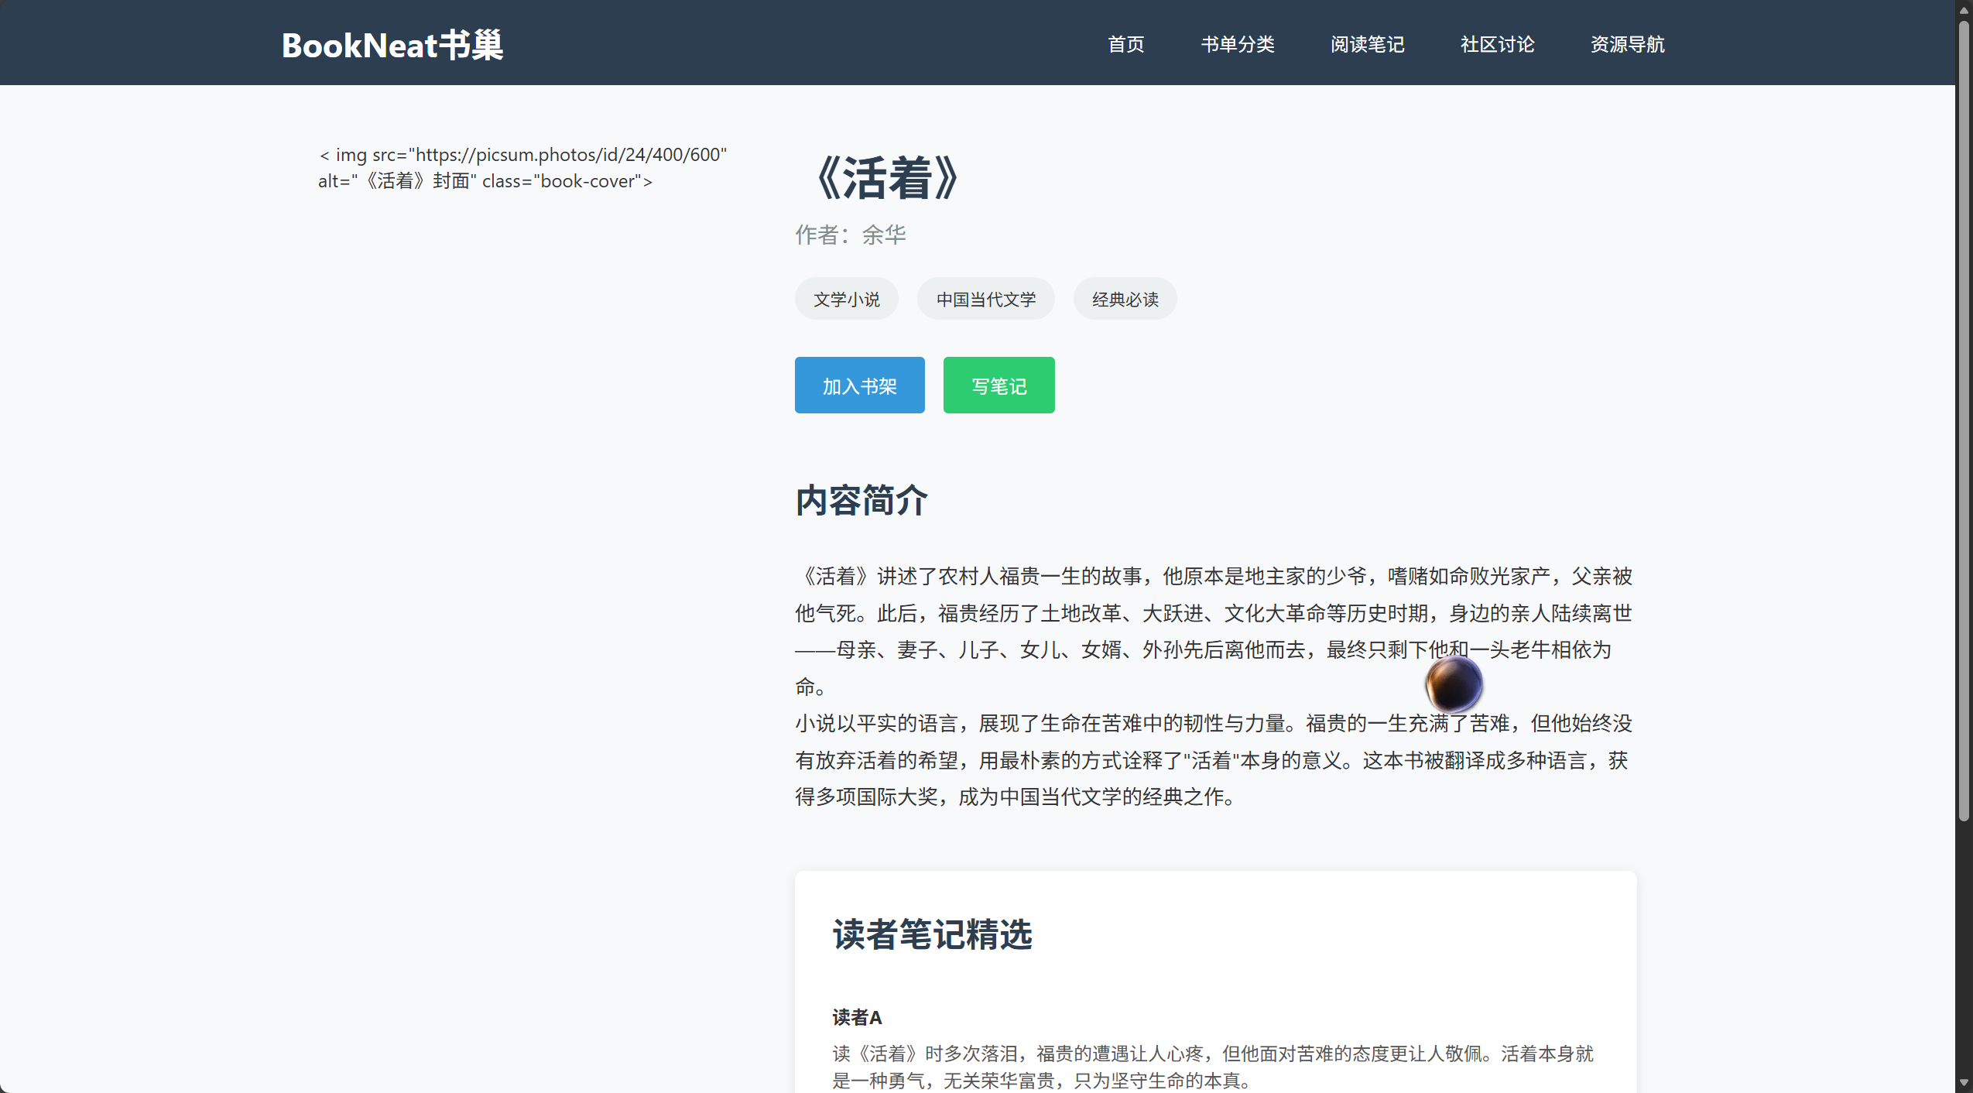Click the dark floating orb icon
Viewport: 1973px width, 1093px height.
click(x=1454, y=684)
